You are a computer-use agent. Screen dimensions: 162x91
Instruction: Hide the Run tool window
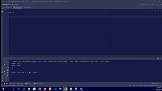(161, 59)
